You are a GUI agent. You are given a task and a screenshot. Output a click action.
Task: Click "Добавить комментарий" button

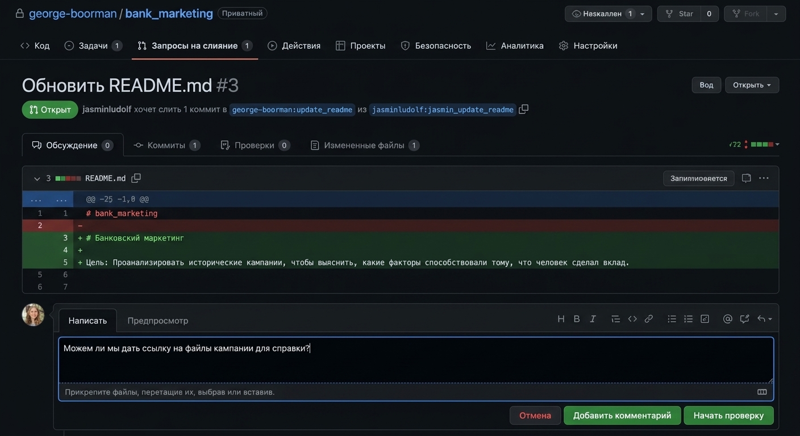pyautogui.click(x=622, y=416)
